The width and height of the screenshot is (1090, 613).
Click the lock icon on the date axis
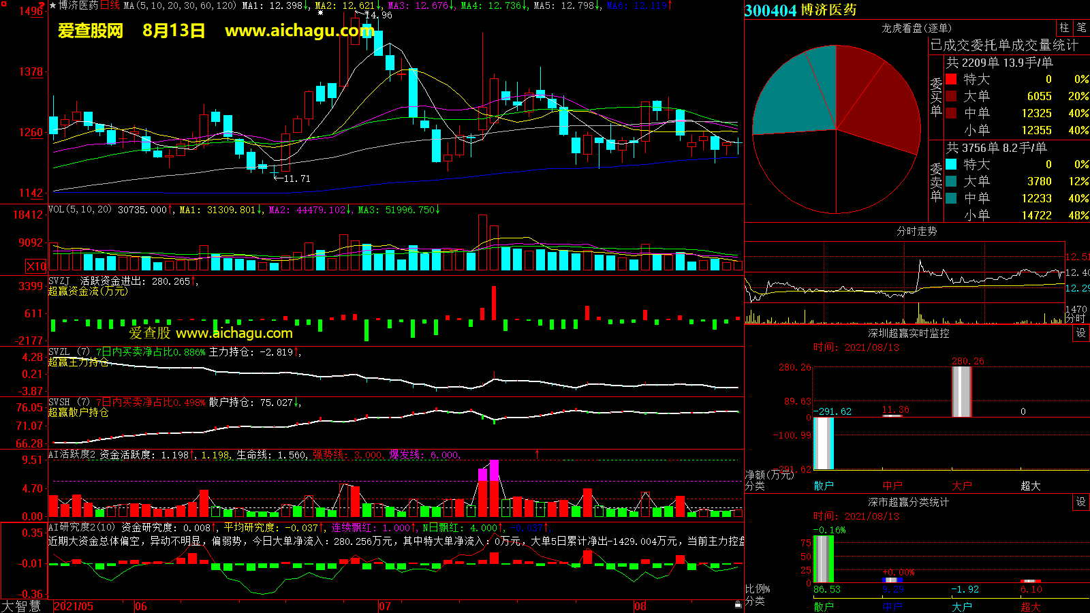[738, 605]
